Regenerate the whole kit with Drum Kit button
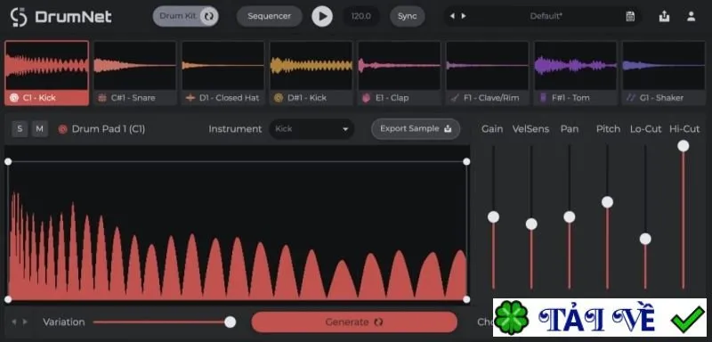Image resolution: width=712 pixels, height=342 pixels. pyautogui.click(x=185, y=16)
